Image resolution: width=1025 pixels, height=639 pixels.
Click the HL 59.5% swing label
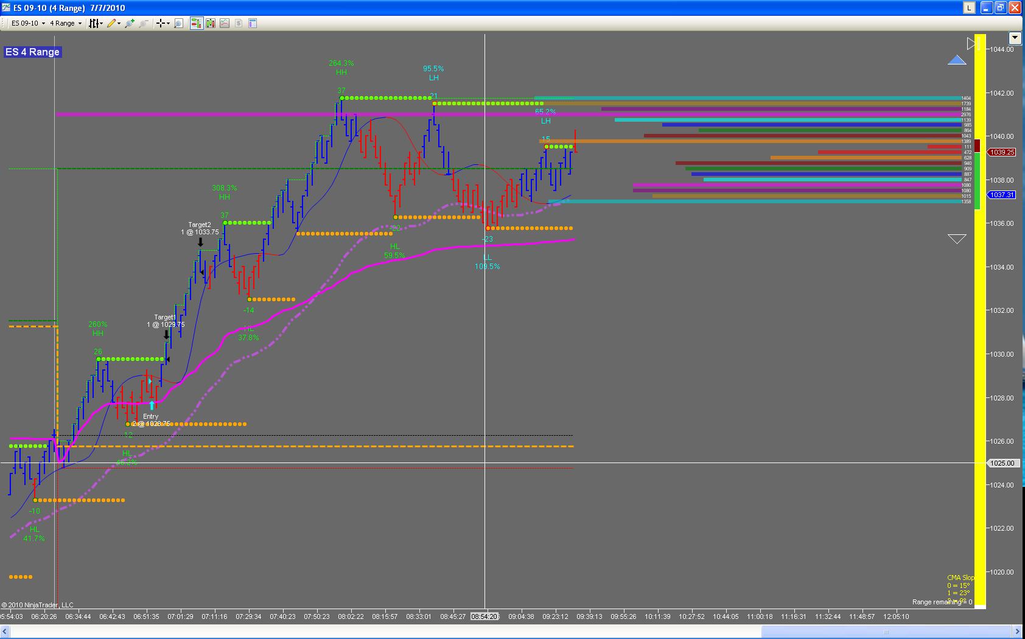point(394,251)
